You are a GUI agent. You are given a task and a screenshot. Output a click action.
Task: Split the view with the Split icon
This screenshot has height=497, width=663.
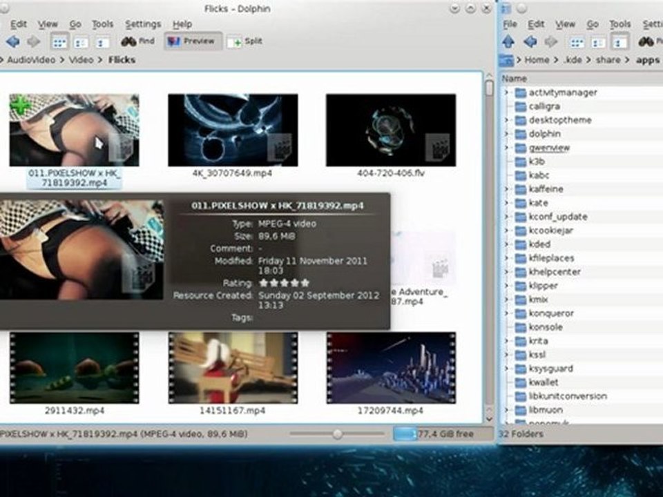[x=244, y=41]
